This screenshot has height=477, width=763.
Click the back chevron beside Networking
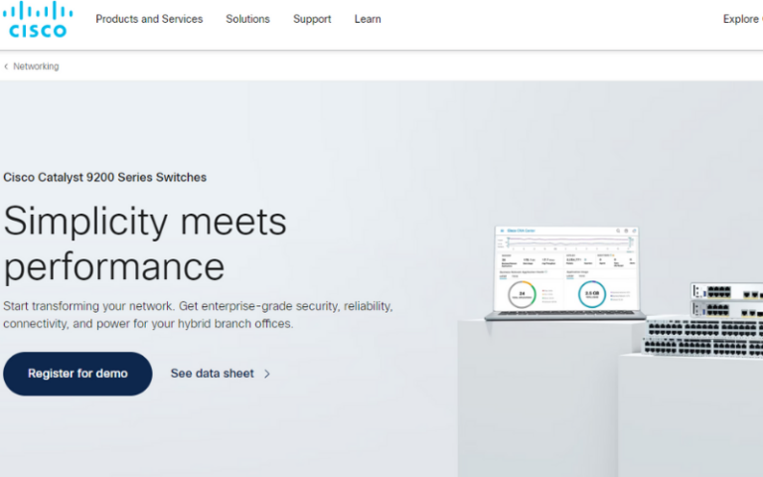(6, 67)
